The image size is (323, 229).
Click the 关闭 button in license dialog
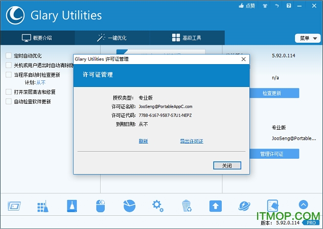(x=227, y=166)
